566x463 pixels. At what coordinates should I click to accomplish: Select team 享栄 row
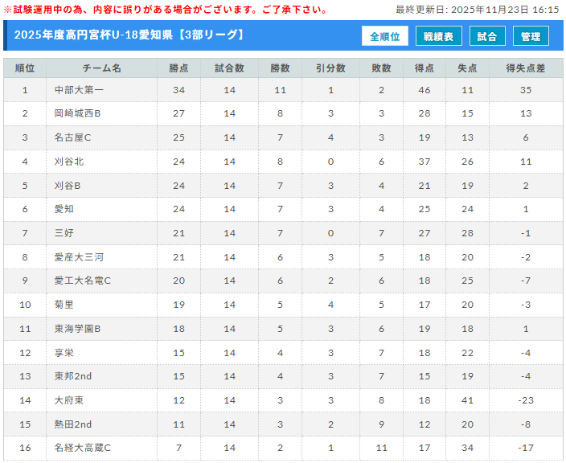[64, 353]
